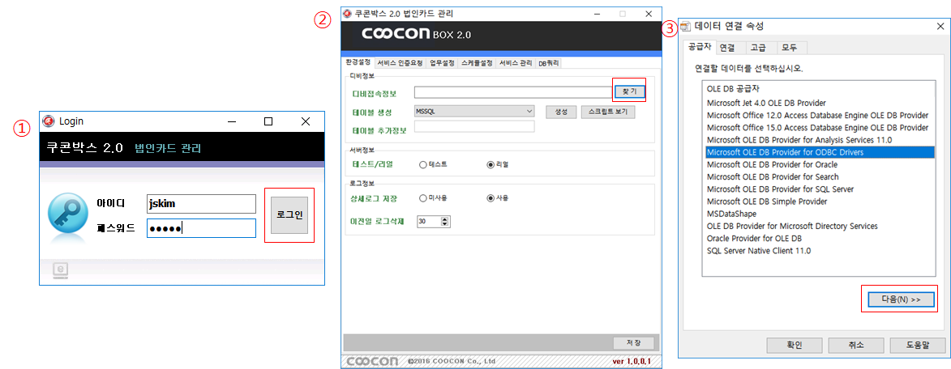Select the 미사용 radio for 상세로그 저장

(423, 197)
